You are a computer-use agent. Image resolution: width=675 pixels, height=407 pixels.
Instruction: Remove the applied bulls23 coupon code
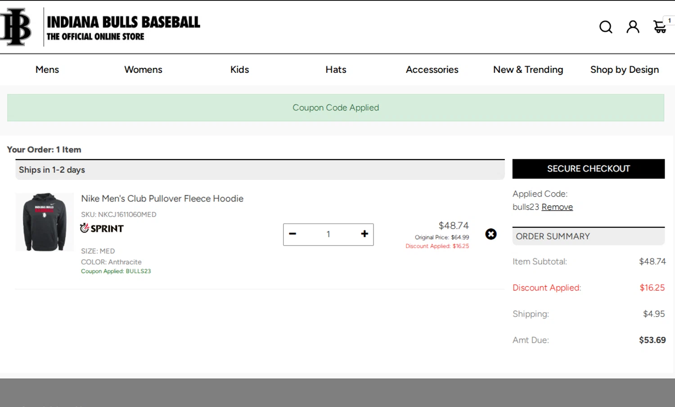click(557, 207)
